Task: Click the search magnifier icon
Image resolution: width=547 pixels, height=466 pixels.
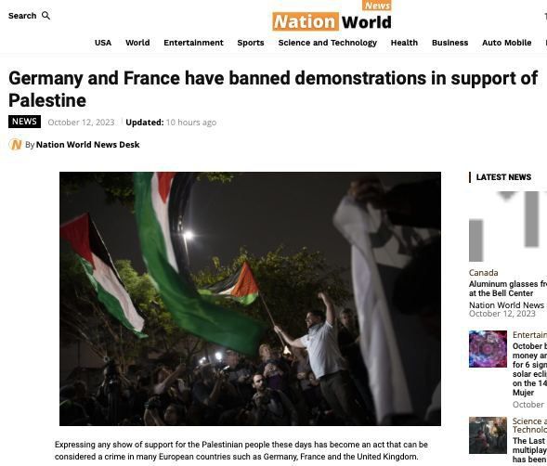Action: [x=46, y=16]
